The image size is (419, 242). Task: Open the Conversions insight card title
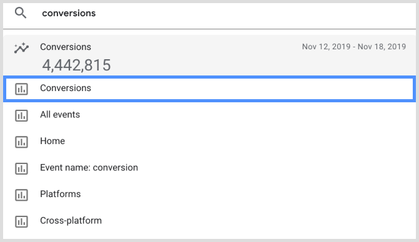pos(66,47)
